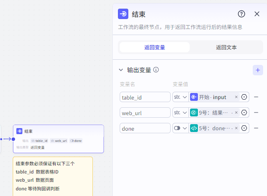Open the str type dropdown for web_url
The height and width of the screenshot is (196, 267).
coord(180,112)
